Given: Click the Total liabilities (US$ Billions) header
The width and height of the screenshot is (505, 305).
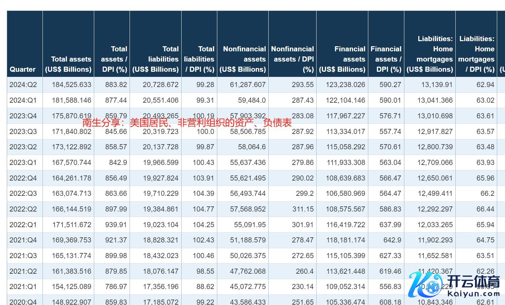Looking at the screenshot, I should point(155,59).
